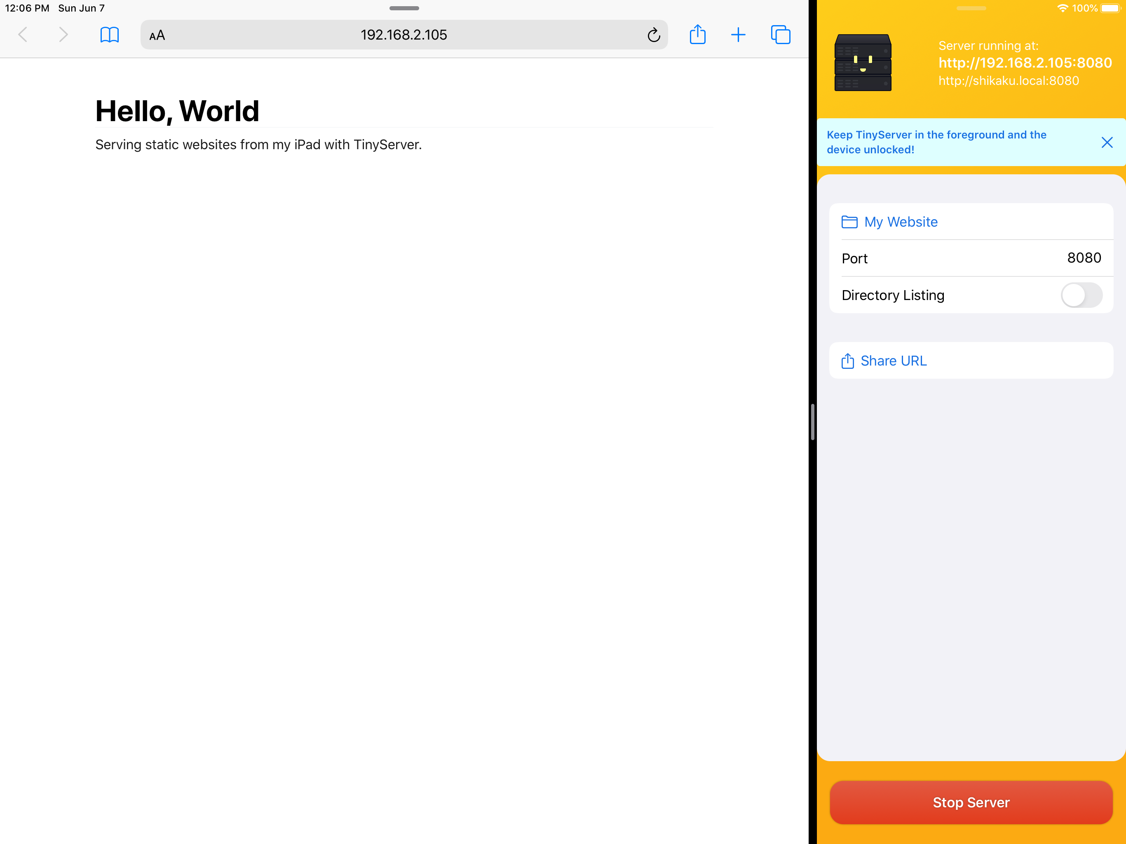1126x844 pixels.
Task: Grab the split view divider handle
Action: (812, 422)
